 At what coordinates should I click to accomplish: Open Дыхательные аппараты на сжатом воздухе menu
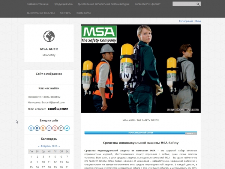pyautogui.click(x=103, y=4)
